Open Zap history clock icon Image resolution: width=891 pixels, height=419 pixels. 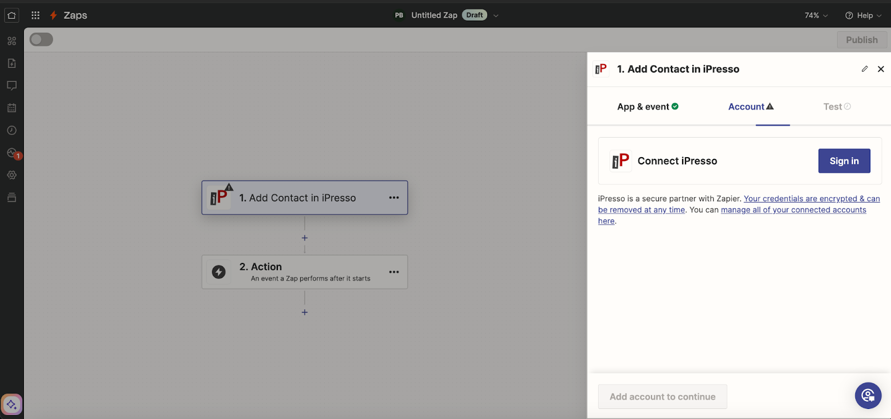[x=12, y=130]
